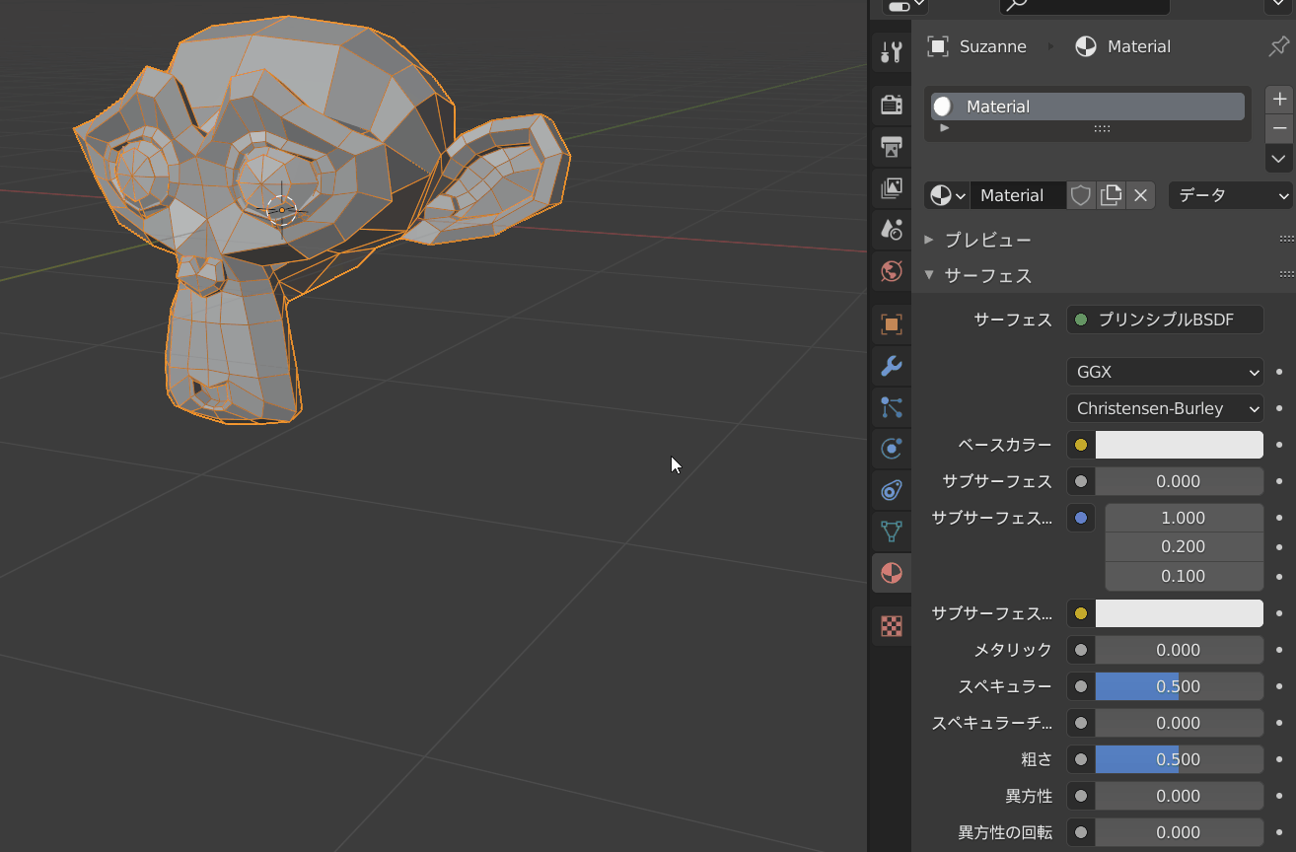1296x852 pixels.
Task: Click the プリンシプルBSDF surface shader button
Action: pyautogui.click(x=1165, y=319)
